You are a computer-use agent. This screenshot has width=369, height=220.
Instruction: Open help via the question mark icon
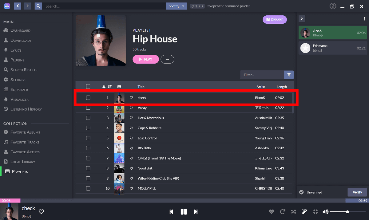tap(333, 6)
